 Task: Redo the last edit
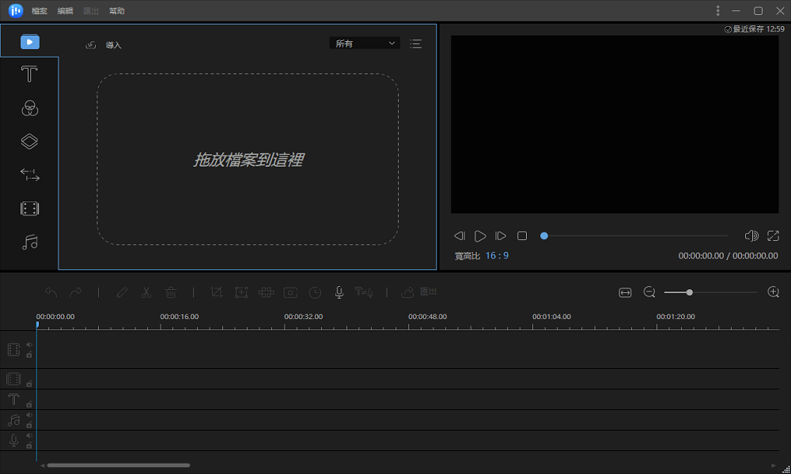point(75,292)
